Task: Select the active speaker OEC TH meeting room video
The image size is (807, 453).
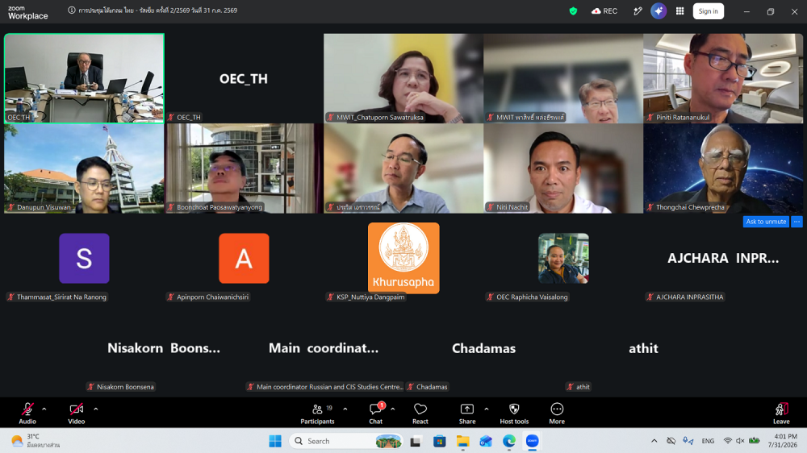Action: 85,78
